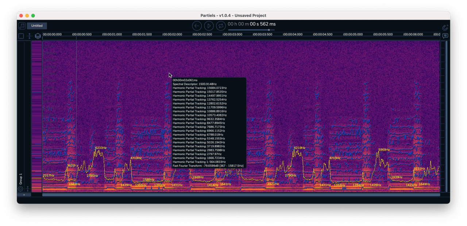Click the audio file music note icon
The height and width of the screenshot is (226, 467).
pyautogui.click(x=22, y=26)
